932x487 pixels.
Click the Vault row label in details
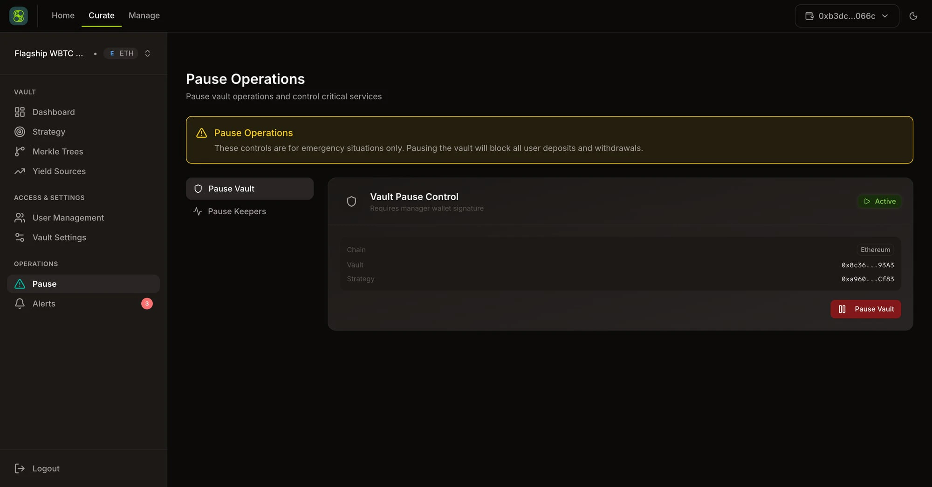[x=355, y=265]
